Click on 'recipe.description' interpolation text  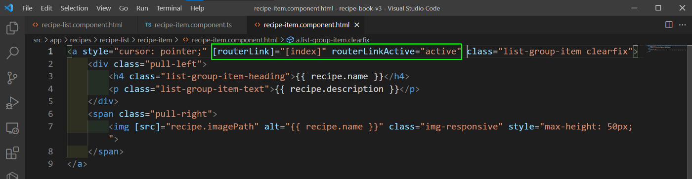(x=337, y=89)
